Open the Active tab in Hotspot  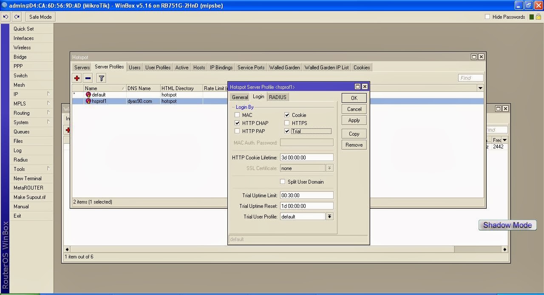[x=182, y=68]
